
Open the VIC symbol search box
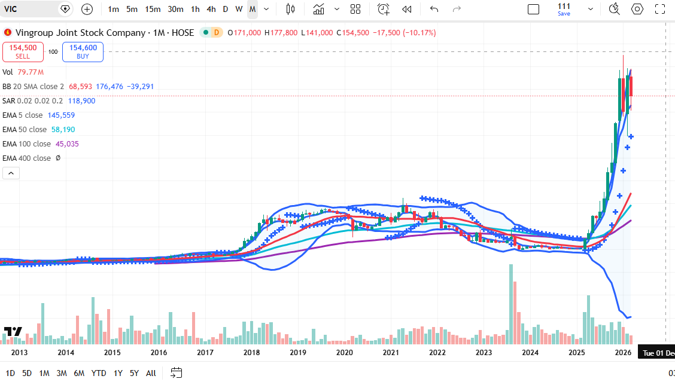tap(35, 9)
